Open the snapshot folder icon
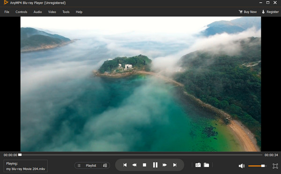Screen dimensions: 281x174 point(206,165)
